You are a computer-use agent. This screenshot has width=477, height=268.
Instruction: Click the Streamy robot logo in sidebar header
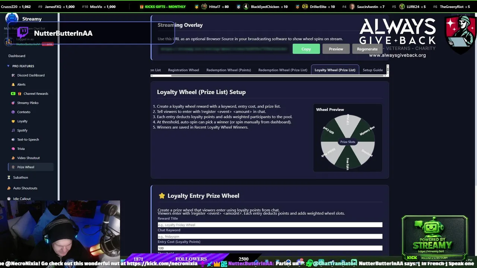point(12,18)
